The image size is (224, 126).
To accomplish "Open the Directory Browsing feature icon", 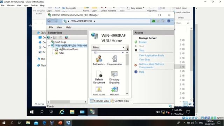I will coord(114,77).
